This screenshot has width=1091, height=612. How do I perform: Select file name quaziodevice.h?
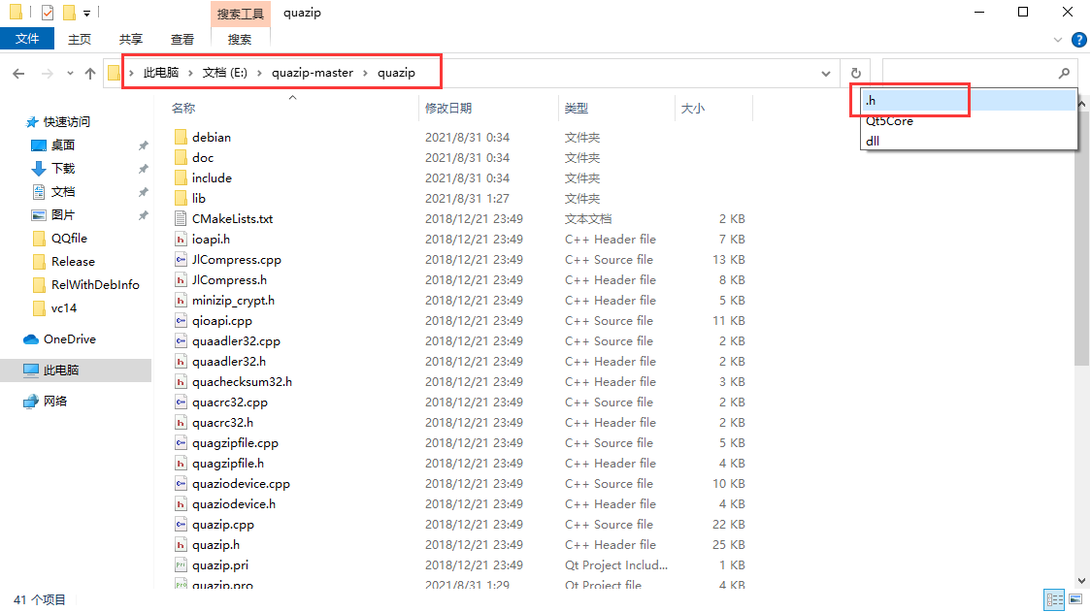tap(234, 504)
